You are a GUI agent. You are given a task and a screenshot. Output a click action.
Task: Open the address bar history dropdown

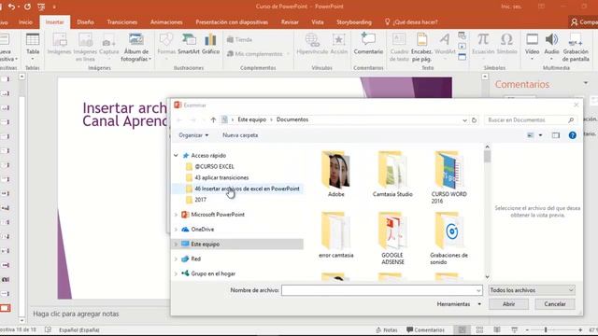click(464, 120)
